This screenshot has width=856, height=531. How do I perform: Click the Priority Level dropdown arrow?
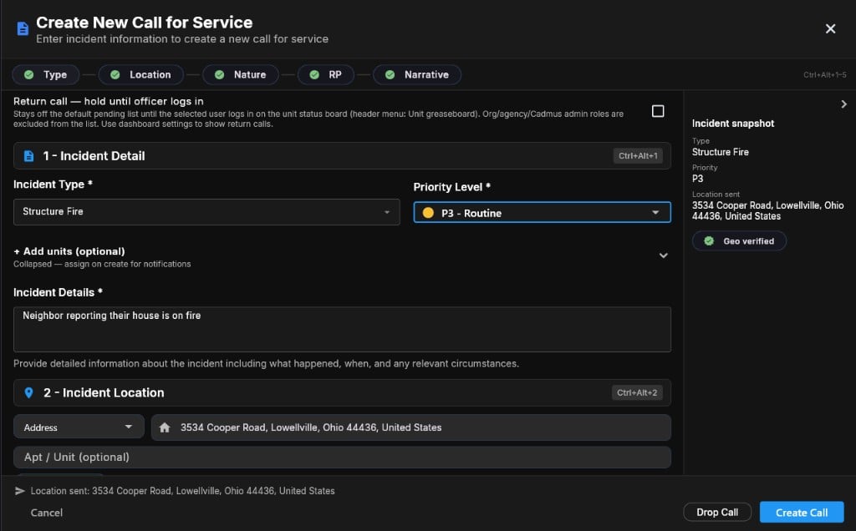coord(655,213)
